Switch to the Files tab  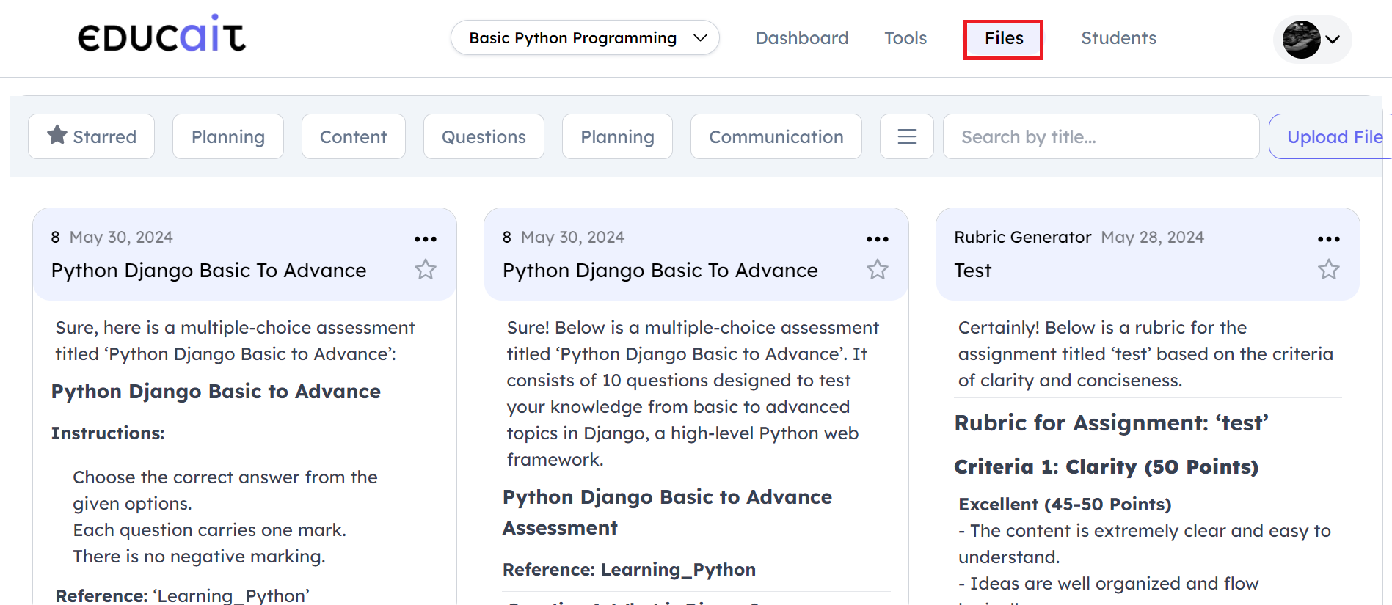pyautogui.click(x=1003, y=39)
